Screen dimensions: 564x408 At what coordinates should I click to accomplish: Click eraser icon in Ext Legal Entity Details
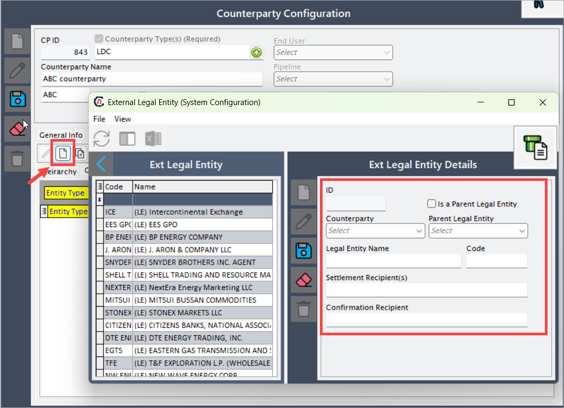pyautogui.click(x=303, y=280)
